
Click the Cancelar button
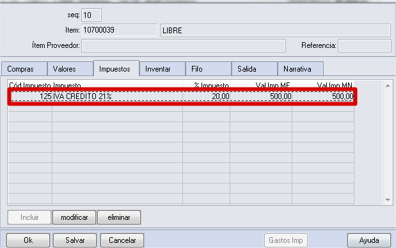pos(122,240)
